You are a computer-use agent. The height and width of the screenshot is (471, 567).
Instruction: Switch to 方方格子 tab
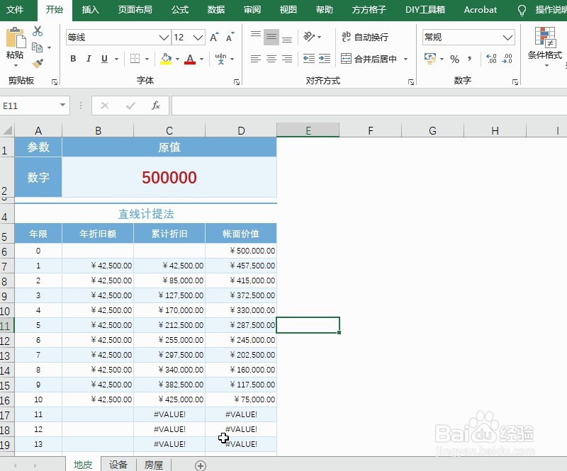[369, 10]
